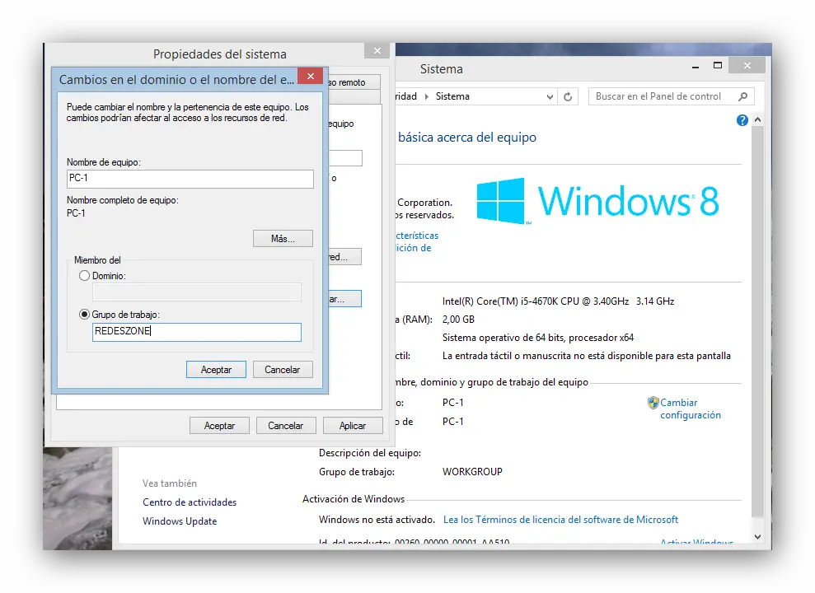Close the Cambios en el dominio dialog
Screen dimensions: 815x593
pyautogui.click(x=311, y=77)
